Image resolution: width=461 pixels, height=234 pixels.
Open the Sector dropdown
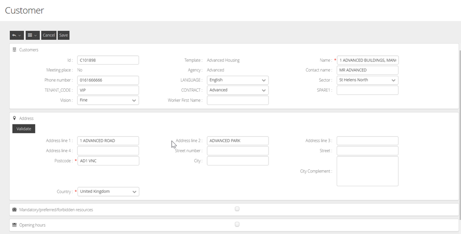pos(367,80)
